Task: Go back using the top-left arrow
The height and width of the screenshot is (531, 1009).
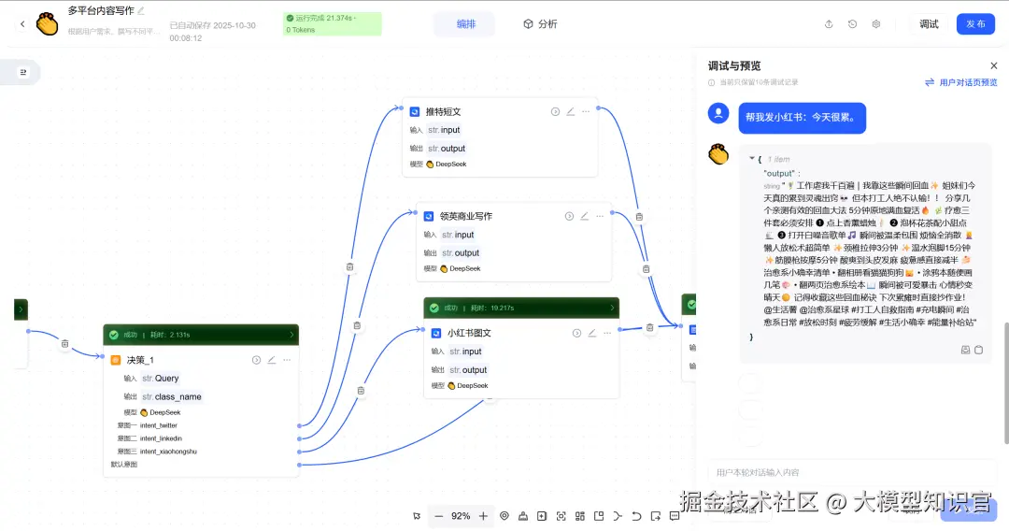Action: [x=22, y=24]
